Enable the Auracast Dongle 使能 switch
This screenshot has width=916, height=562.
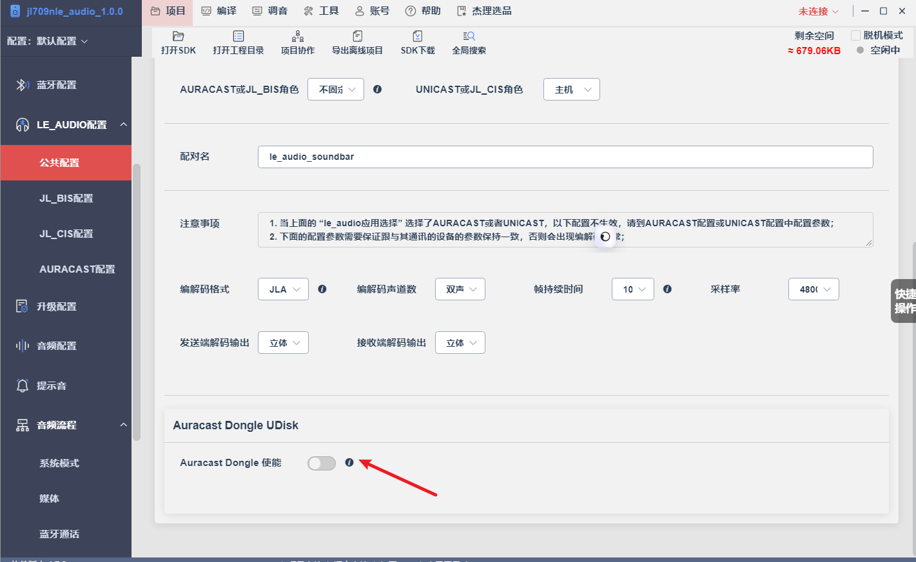pos(322,463)
